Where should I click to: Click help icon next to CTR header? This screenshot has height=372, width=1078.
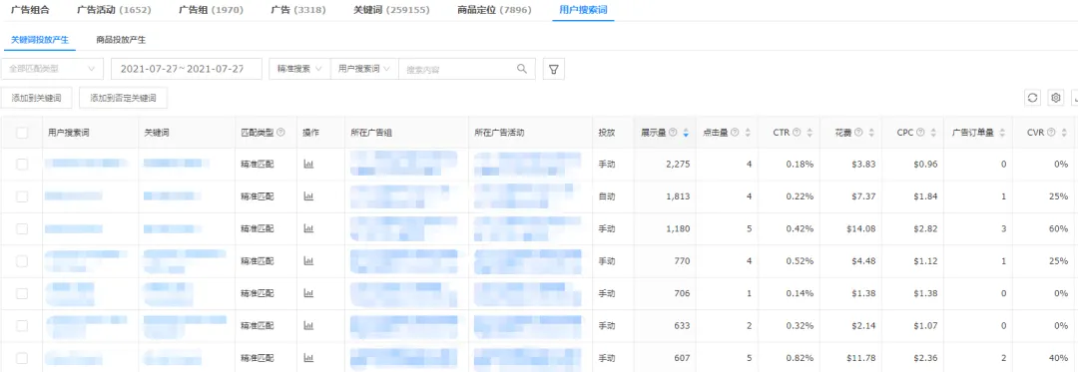point(797,133)
